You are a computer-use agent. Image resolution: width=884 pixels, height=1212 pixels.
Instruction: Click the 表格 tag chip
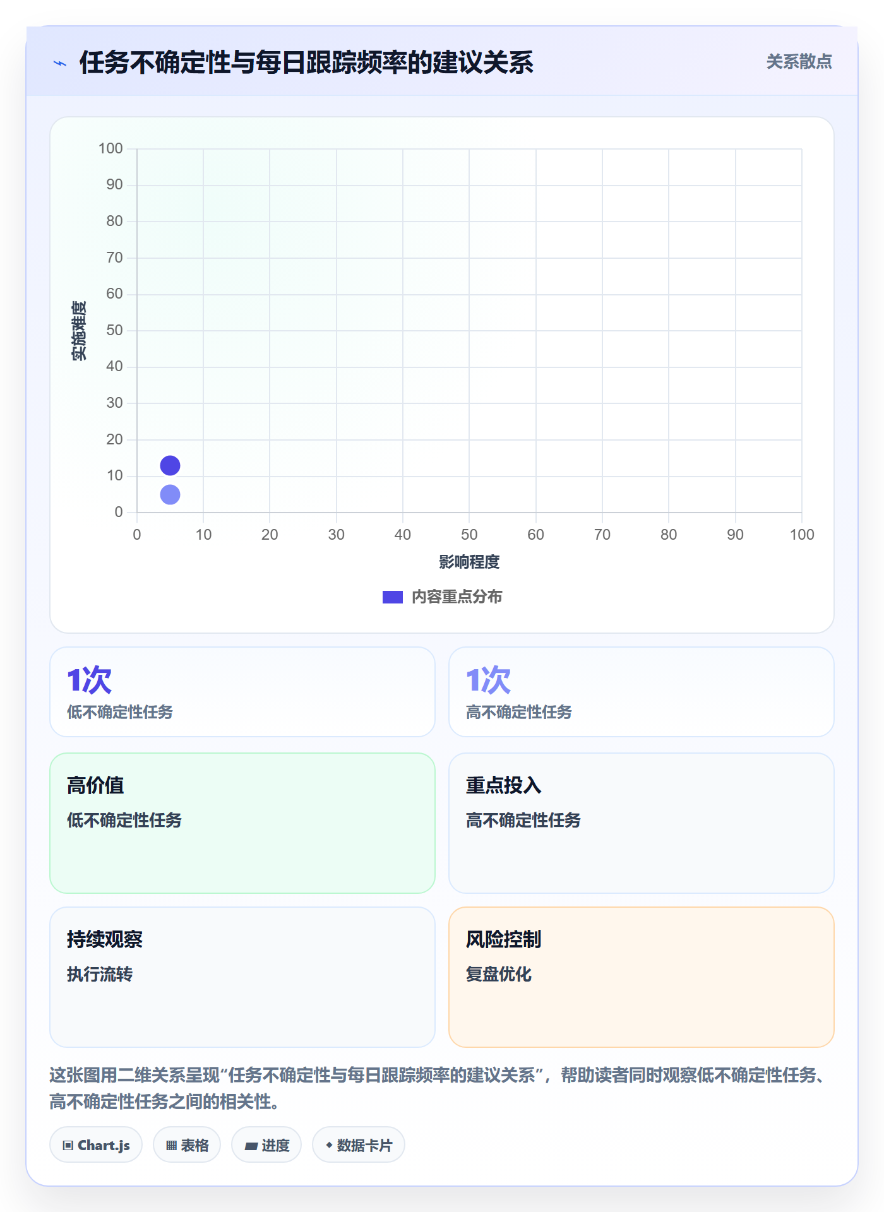187,1144
